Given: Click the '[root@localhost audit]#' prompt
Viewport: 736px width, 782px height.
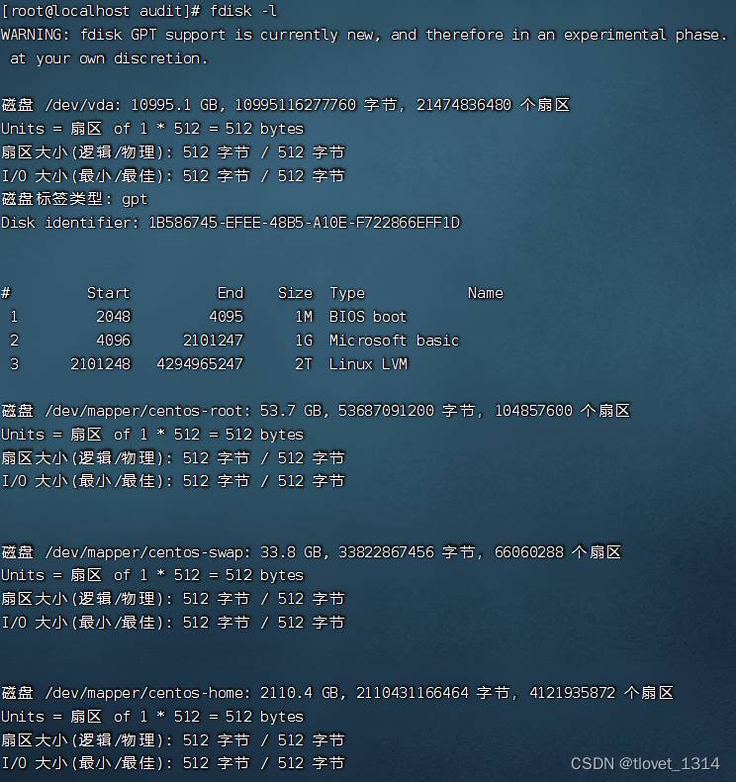Looking at the screenshot, I should point(101,11).
